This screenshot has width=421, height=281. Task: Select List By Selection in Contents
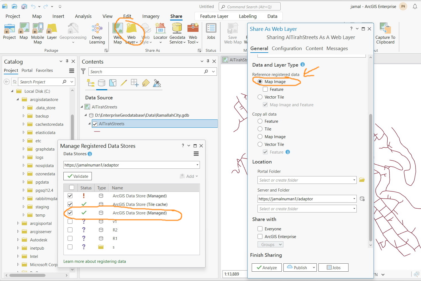113,83
